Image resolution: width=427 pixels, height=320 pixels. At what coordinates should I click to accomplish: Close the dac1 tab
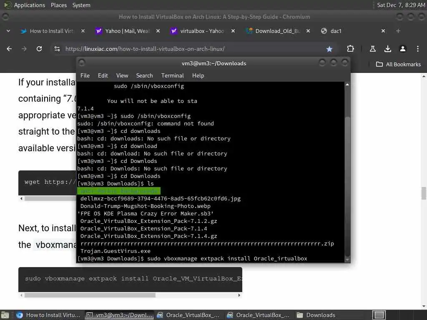pos(383,31)
